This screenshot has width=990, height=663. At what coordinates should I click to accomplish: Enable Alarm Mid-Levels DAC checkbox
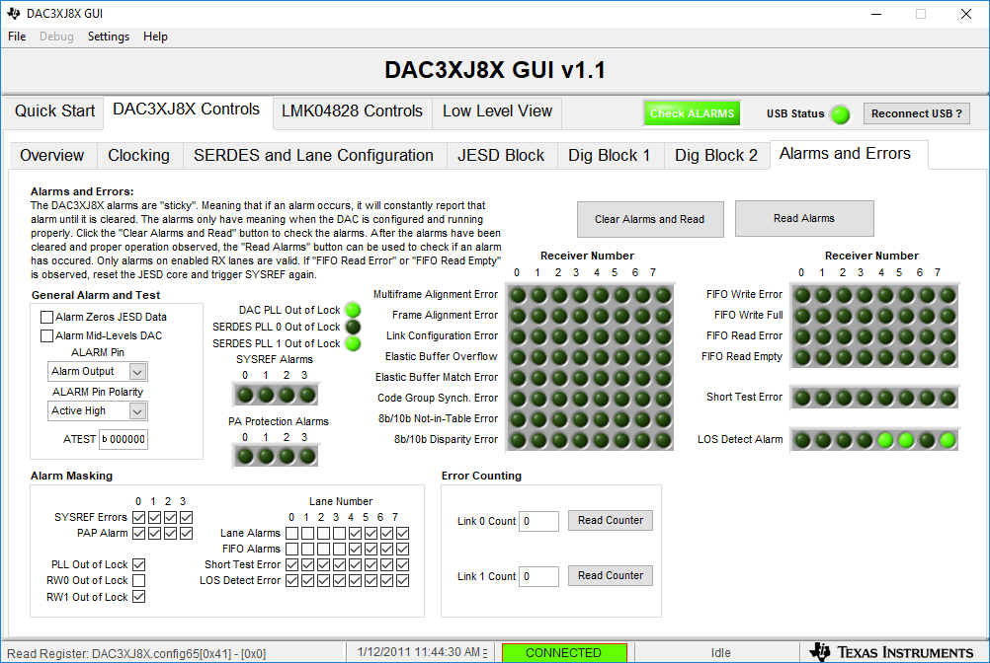pyautogui.click(x=46, y=335)
